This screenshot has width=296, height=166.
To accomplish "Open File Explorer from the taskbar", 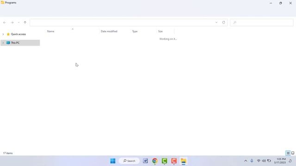I will pyautogui.click(x=184, y=161).
